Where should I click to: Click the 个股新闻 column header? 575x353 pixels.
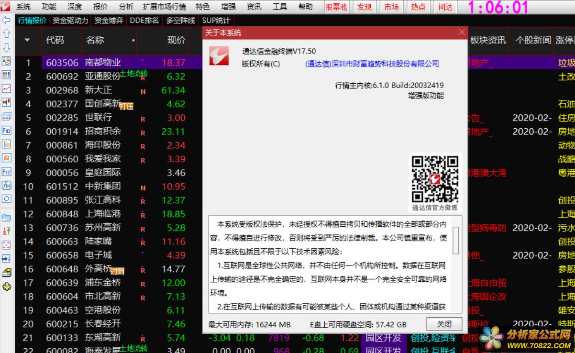pyautogui.click(x=533, y=40)
